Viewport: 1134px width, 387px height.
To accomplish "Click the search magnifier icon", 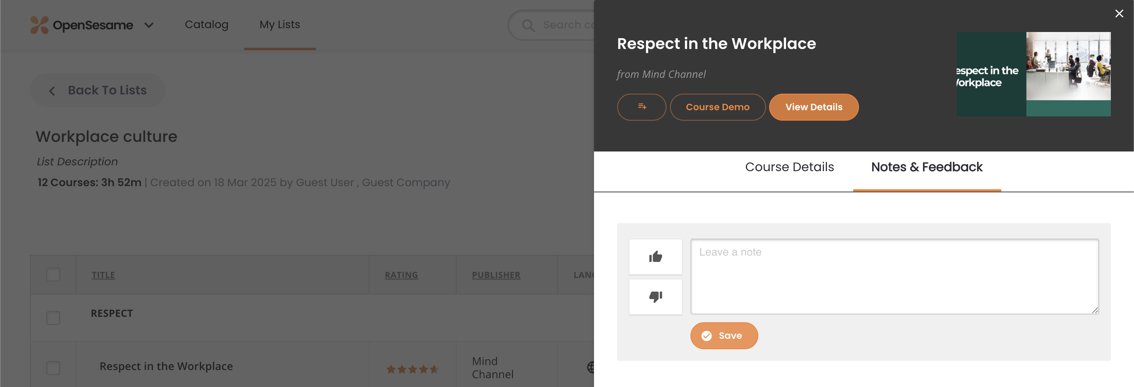I will 528,25.
